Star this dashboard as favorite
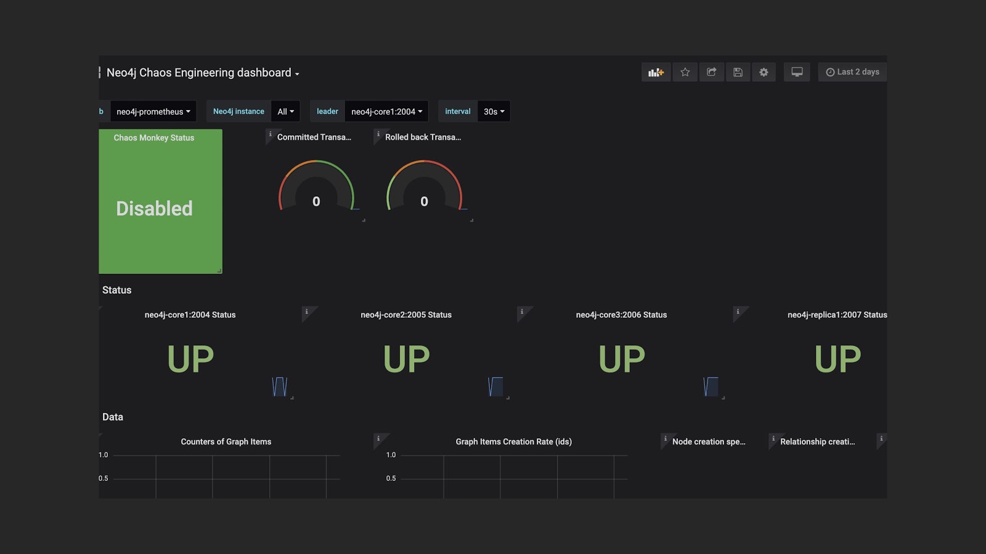The height and width of the screenshot is (554, 986). pos(685,72)
